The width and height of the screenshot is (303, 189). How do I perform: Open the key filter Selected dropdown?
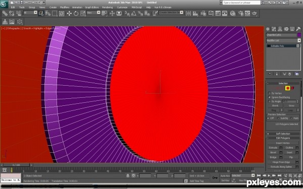(x=253, y=175)
